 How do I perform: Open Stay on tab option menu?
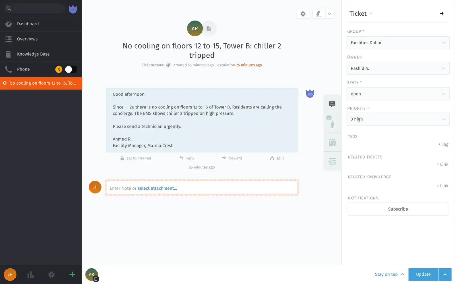(389, 274)
